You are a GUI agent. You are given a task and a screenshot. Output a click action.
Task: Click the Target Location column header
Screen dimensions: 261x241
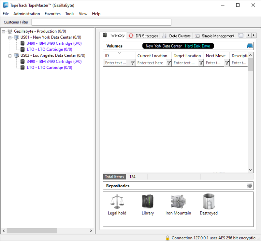click(x=187, y=56)
